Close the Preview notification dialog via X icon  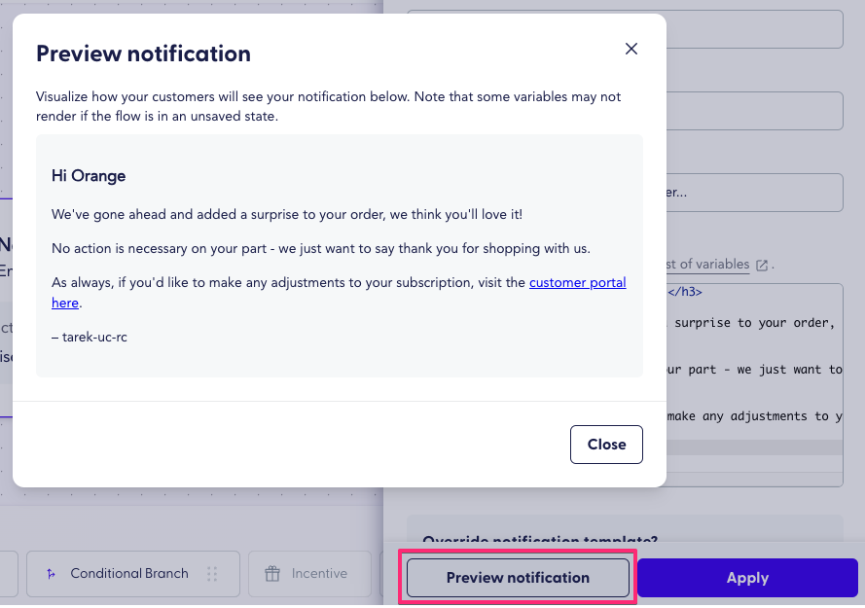(631, 48)
